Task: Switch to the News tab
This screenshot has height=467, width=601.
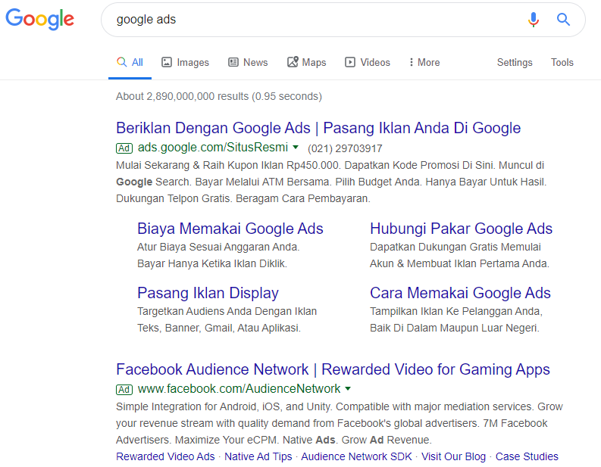Action: (x=248, y=62)
